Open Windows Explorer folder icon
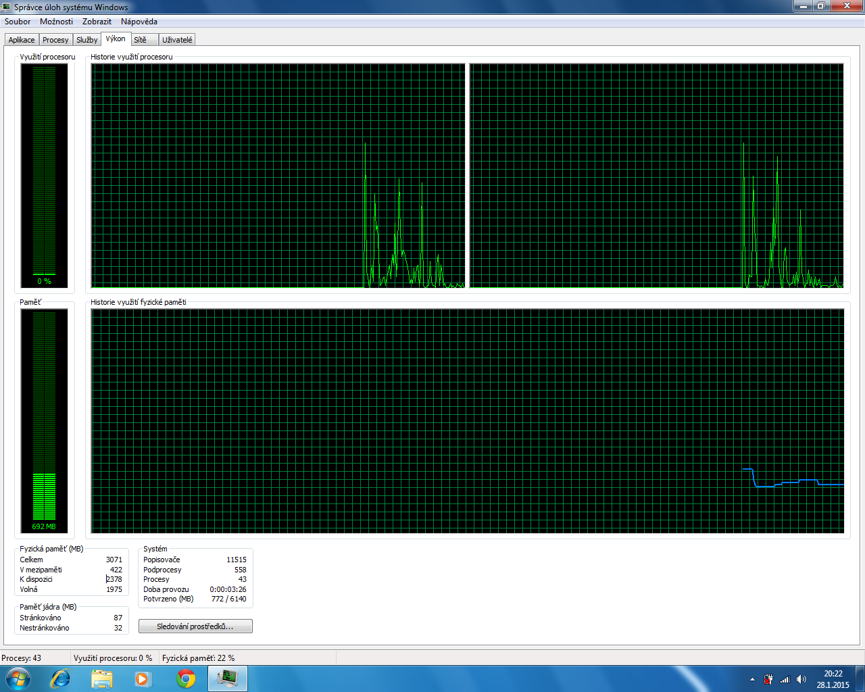Image resolution: width=865 pixels, height=692 pixels. point(102,678)
